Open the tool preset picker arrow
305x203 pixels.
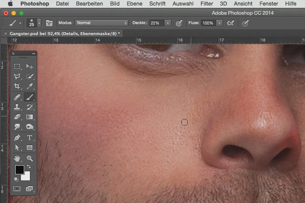coord(20,23)
